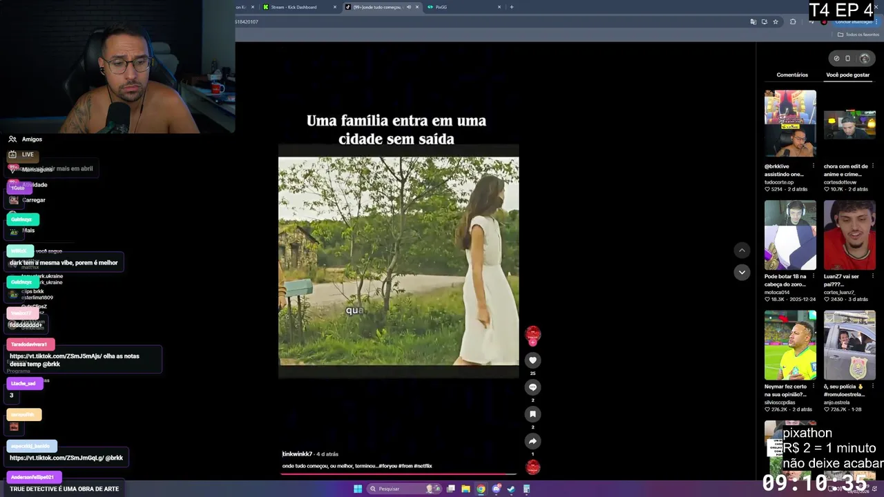This screenshot has height=497, width=884.
Task: Open browser extensions puzzle icon
Action: [793, 21]
